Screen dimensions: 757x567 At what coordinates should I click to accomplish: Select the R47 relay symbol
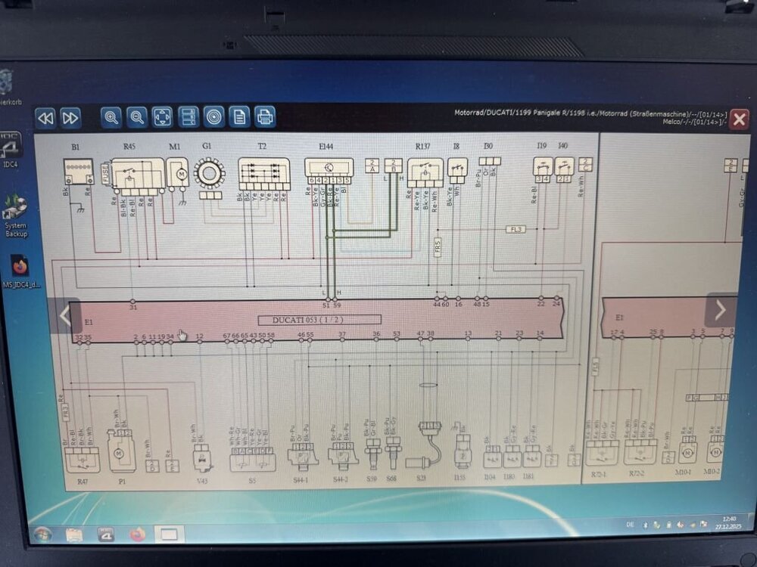[82, 460]
